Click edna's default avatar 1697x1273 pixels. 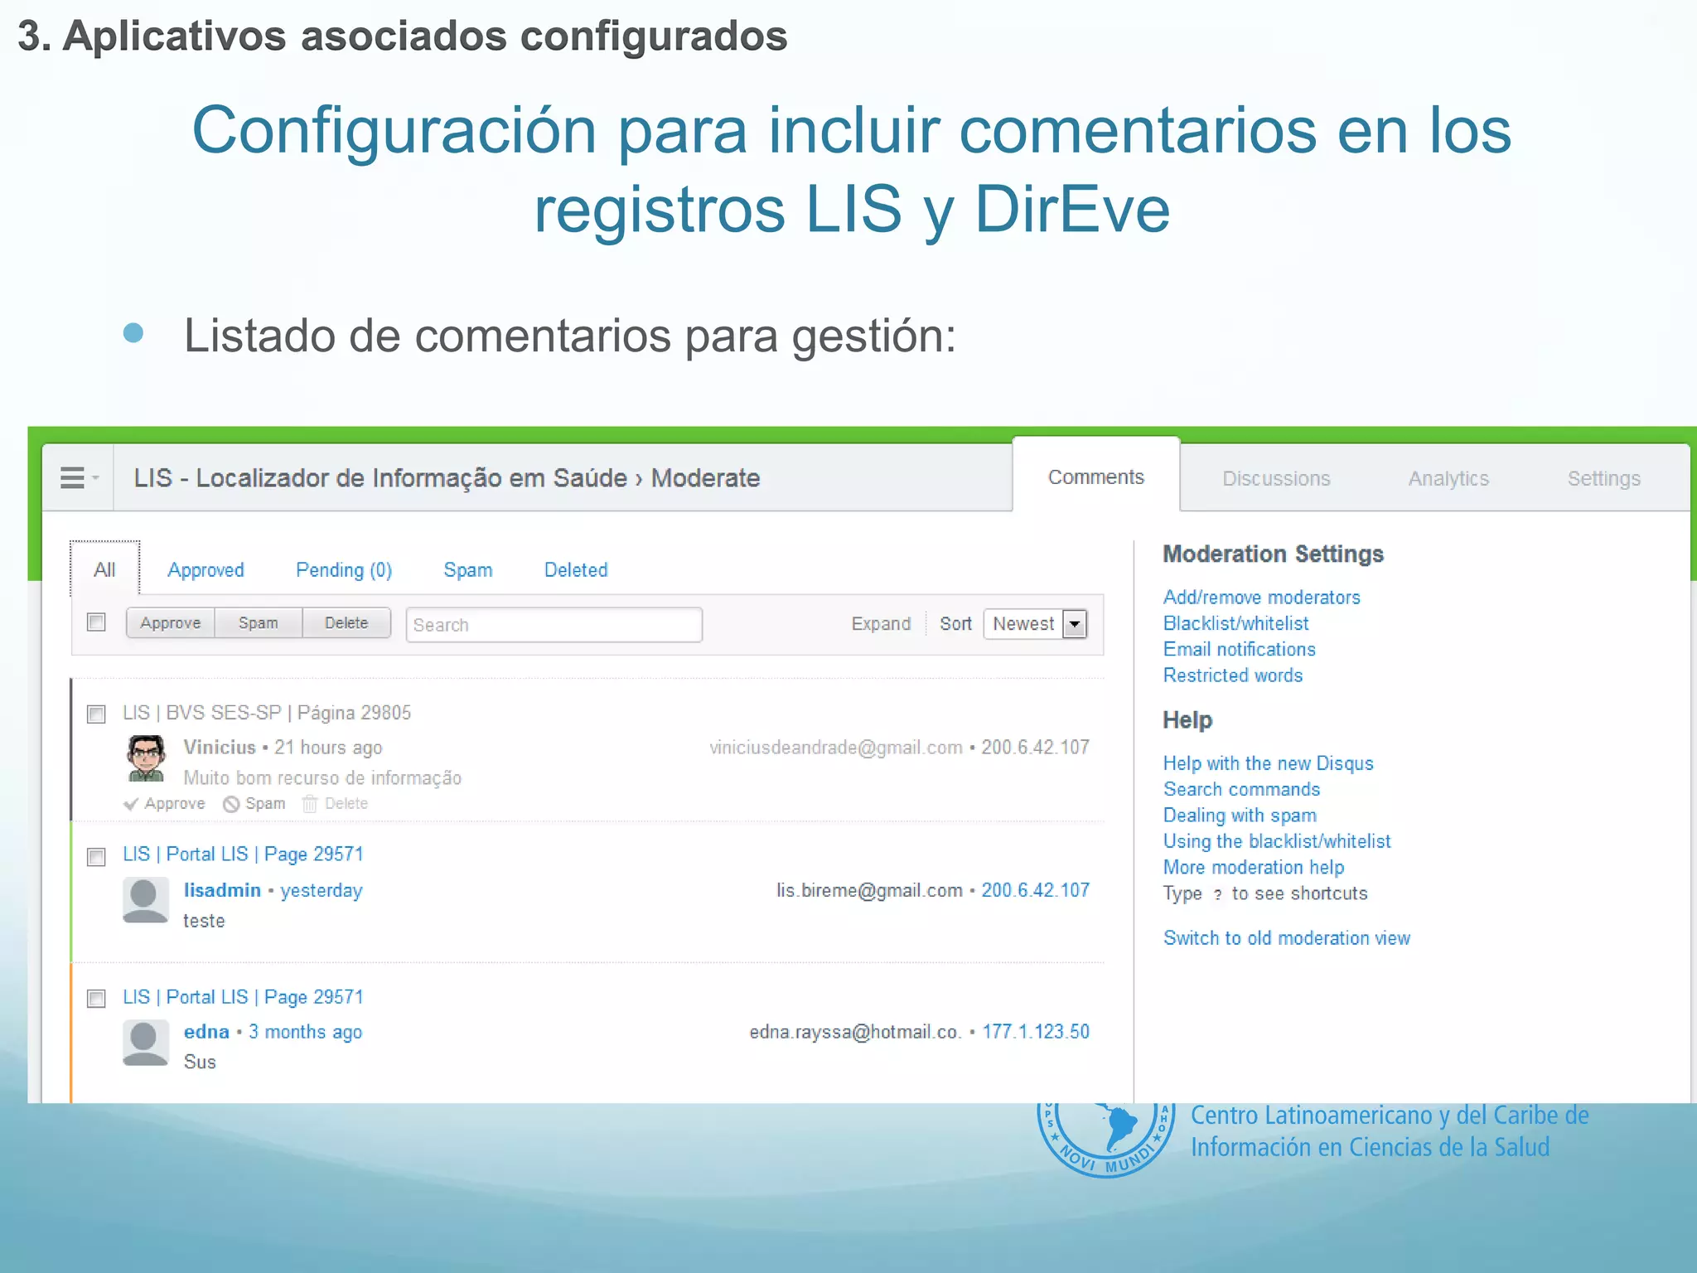pyautogui.click(x=146, y=1043)
